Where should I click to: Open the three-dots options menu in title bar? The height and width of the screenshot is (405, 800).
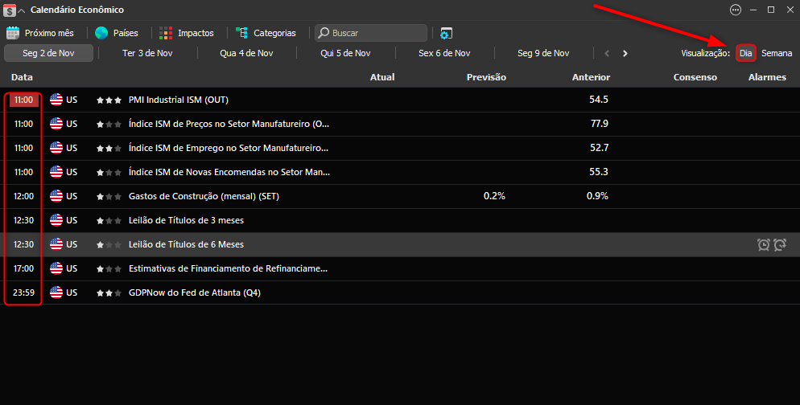pyautogui.click(x=735, y=10)
